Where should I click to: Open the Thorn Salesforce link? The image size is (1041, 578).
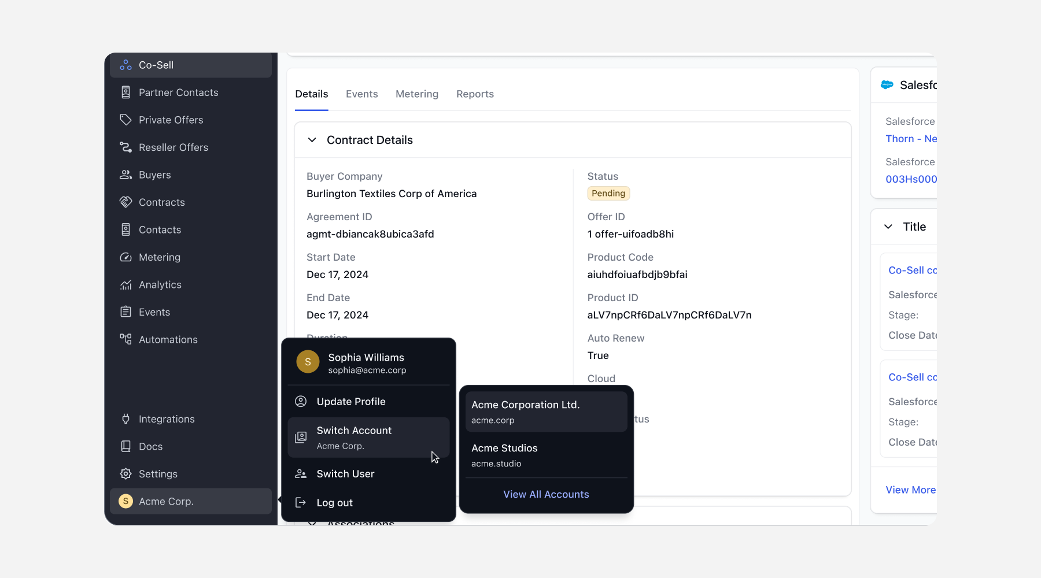[x=911, y=139]
